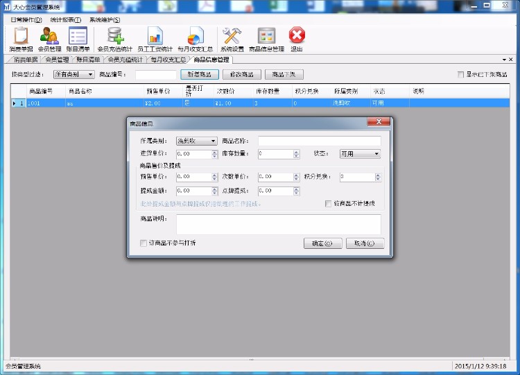Screen dimensions: 520x375
Task: Open 系统设置 tools icon
Action: point(232,39)
